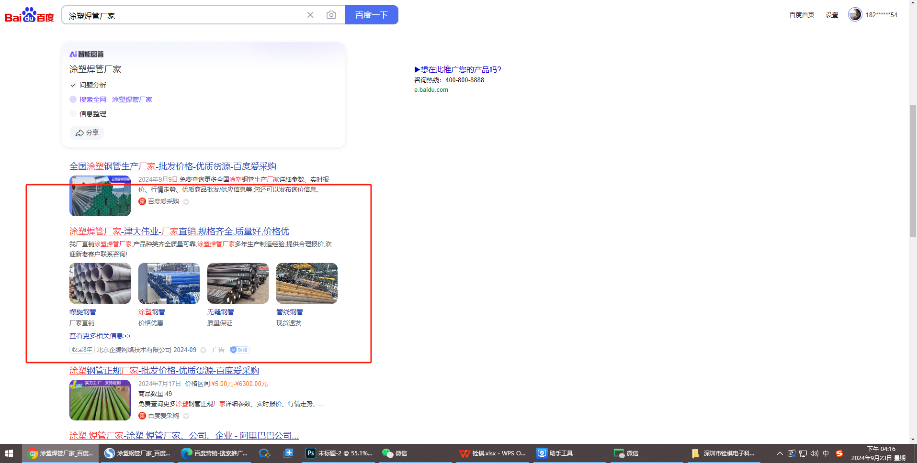Click 涂塑焊管厂家 link in AI answer

[x=132, y=99]
